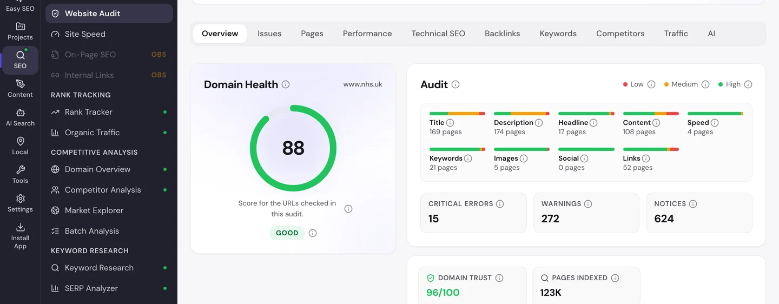Open Settings gear in the rail
Screen dimensions: 779x304
20,203
